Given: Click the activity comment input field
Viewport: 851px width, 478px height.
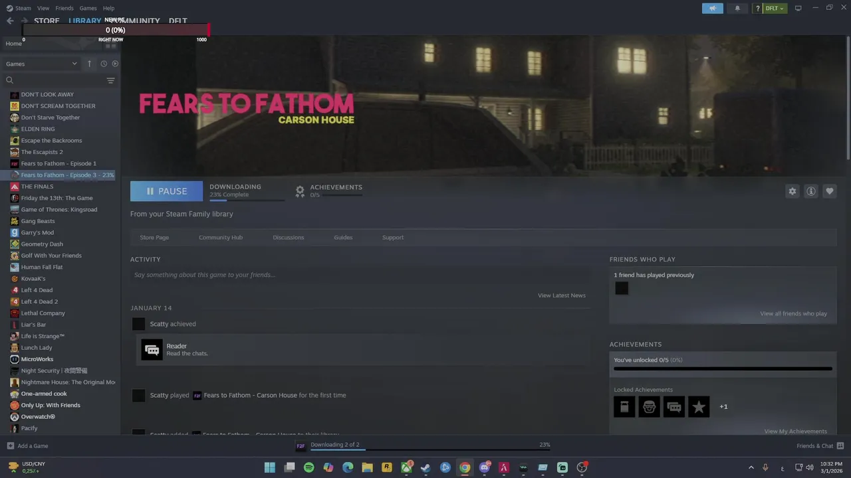Looking at the screenshot, I should [359, 275].
